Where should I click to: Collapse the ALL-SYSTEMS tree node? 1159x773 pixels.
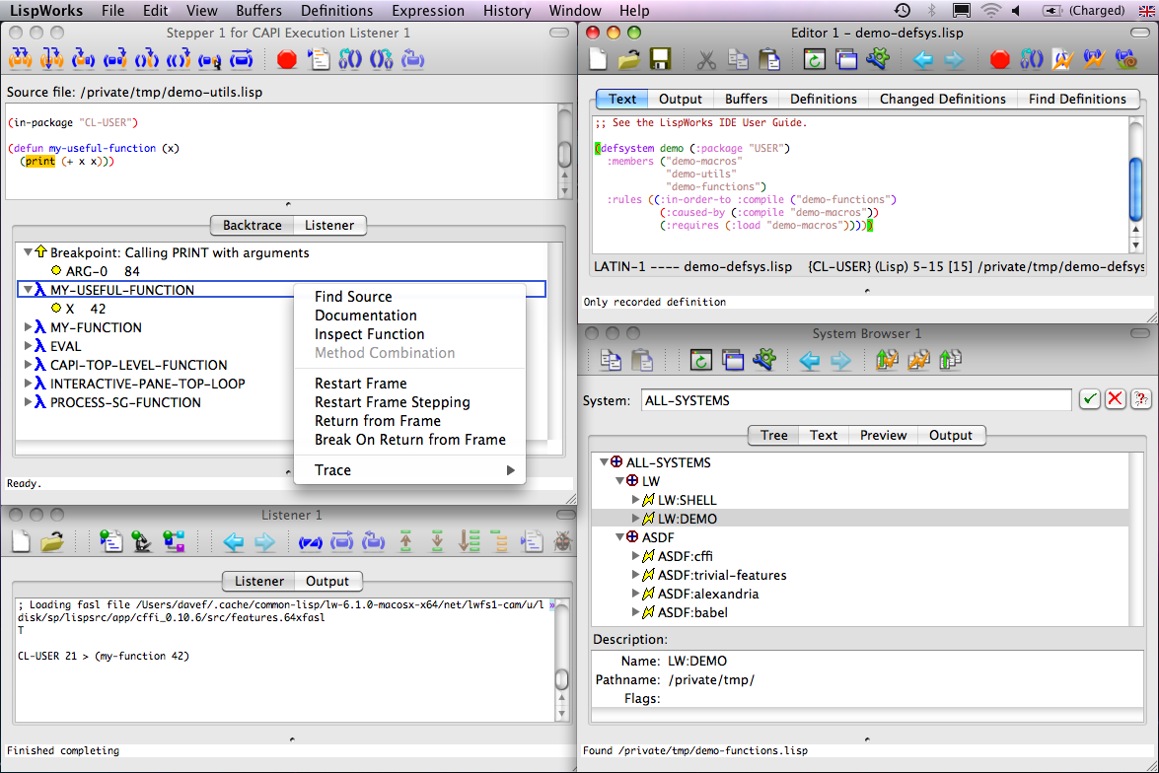[x=605, y=462]
